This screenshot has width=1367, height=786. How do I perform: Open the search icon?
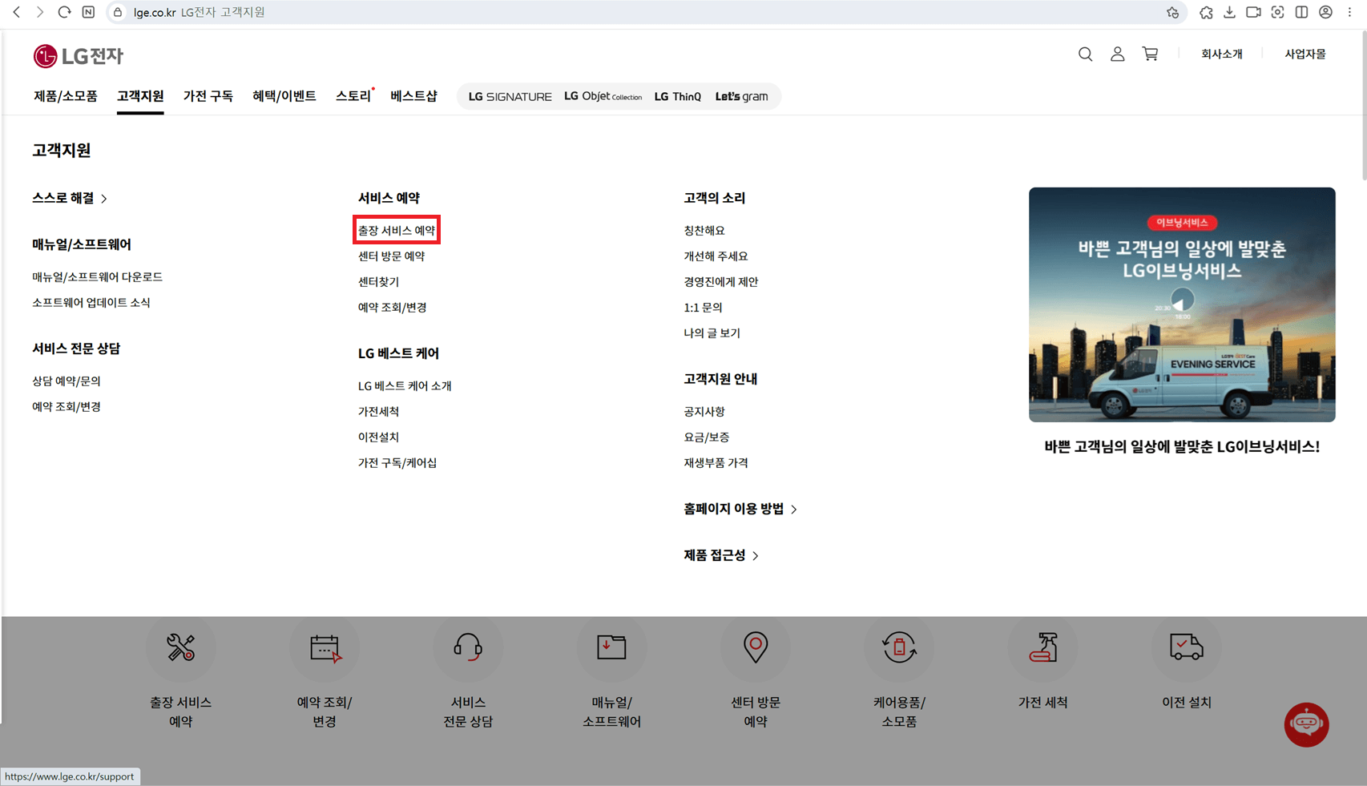[x=1085, y=54]
